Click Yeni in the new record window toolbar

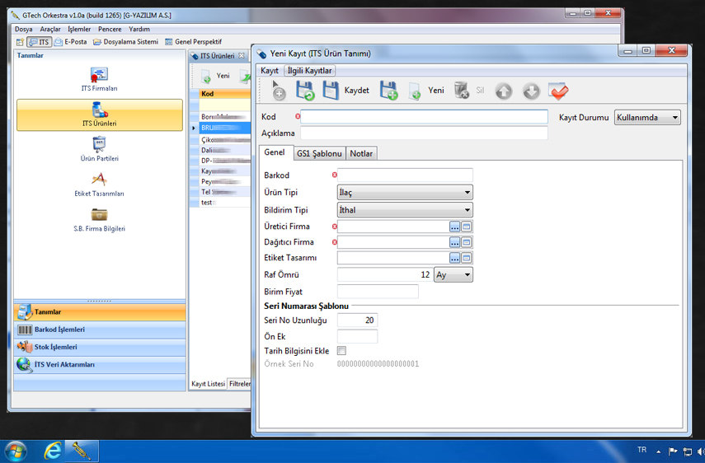click(426, 91)
